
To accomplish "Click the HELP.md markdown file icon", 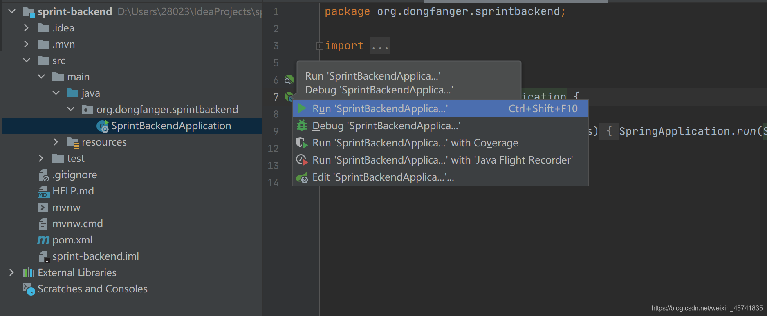I will (43, 191).
